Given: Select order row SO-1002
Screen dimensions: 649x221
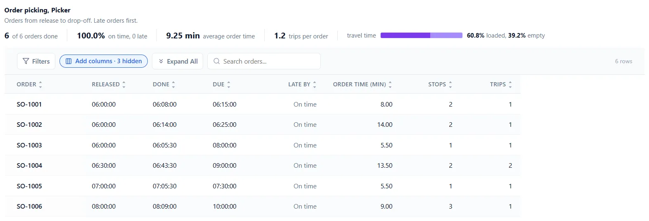Looking at the screenshot, I should [x=263, y=124].
